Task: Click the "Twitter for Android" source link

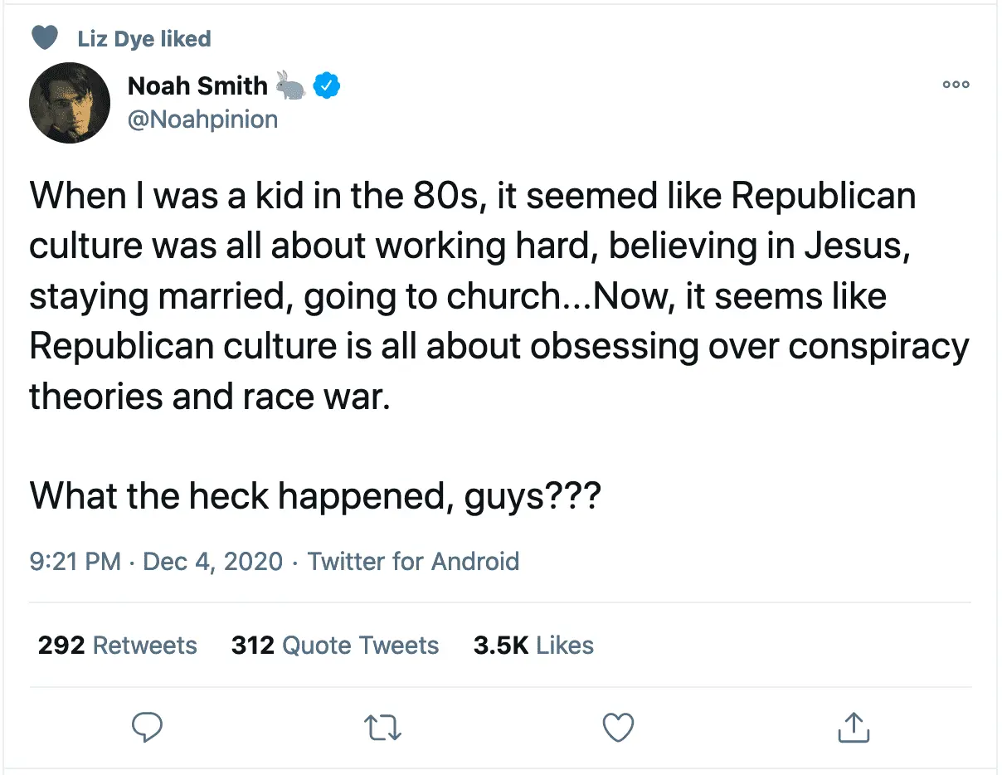Action: [413, 562]
